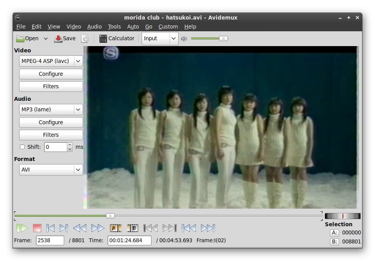Image resolution: width=375 pixels, height=261 pixels.
Task: Click the Selection B: button
Action: pyautogui.click(x=334, y=241)
